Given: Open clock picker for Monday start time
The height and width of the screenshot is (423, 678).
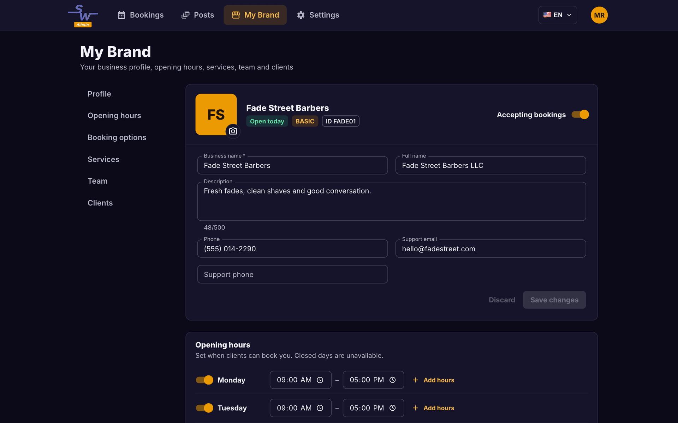Looking at the screenshot, I should click(320, 380).
